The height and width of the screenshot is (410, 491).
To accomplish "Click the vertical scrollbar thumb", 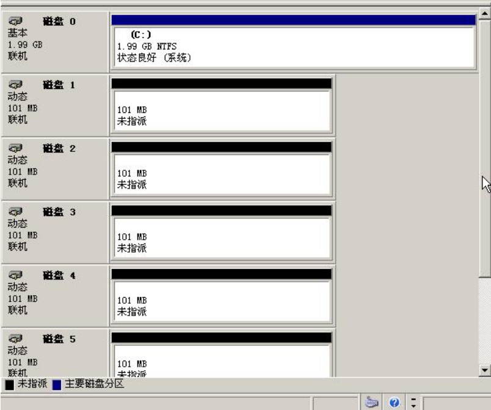I will click(484, 148).
